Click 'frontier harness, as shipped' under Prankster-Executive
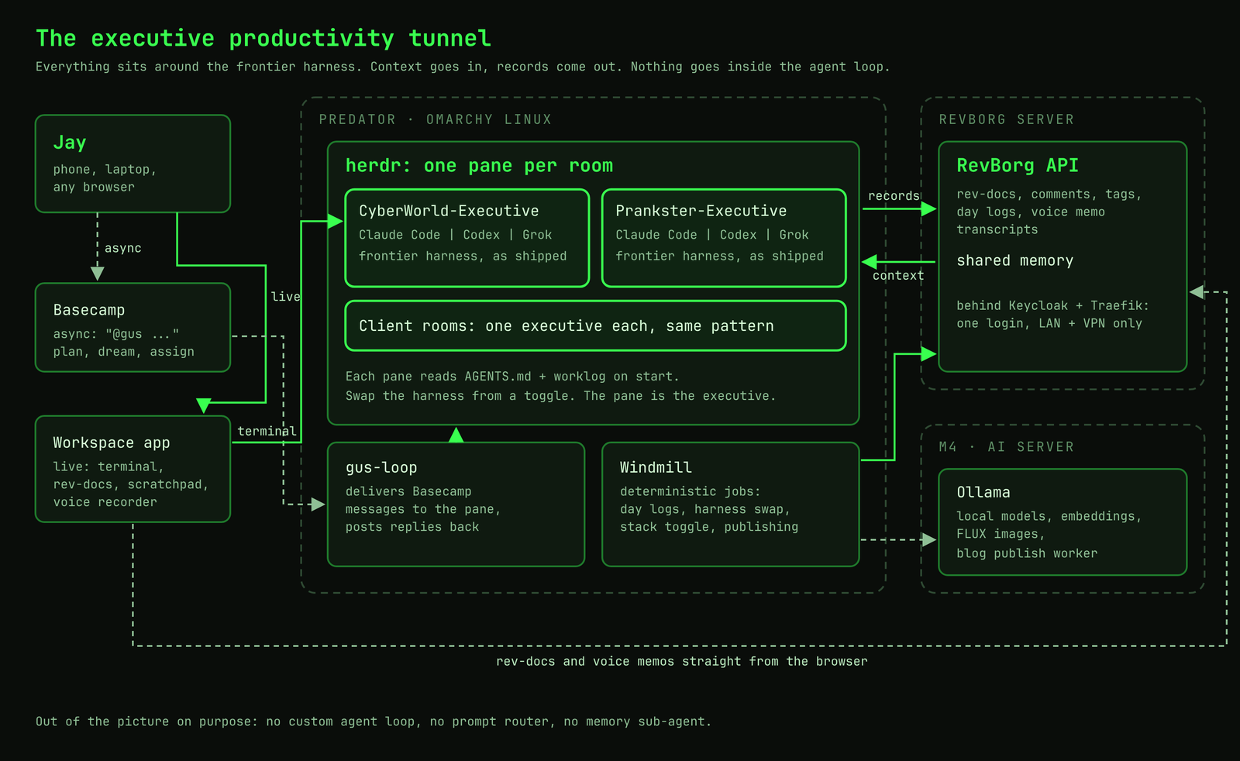 tap(720, 257)
